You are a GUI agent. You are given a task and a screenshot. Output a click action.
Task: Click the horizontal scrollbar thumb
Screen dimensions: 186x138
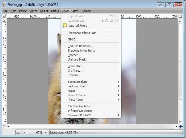(x=92, y=127)
